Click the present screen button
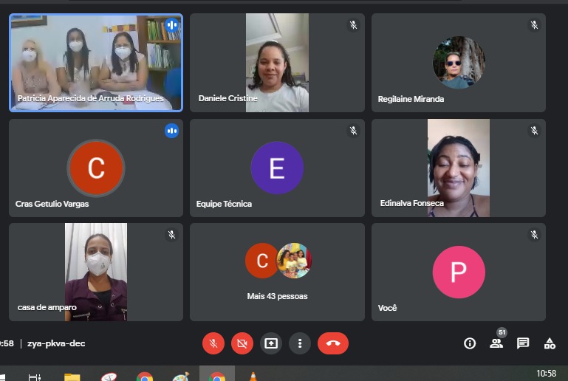568x381 pixels. pos(271,343)
